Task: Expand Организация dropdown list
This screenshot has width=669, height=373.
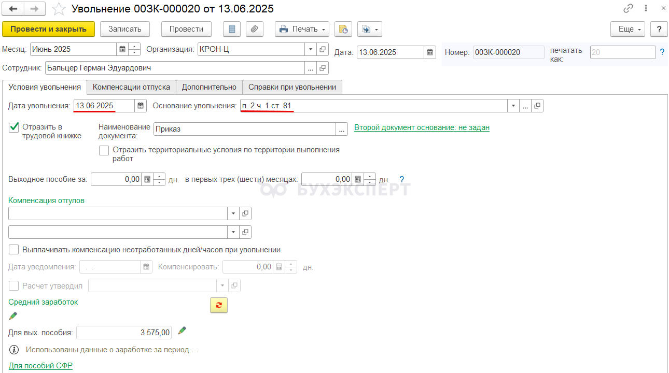Action: [x=311, y=50]
